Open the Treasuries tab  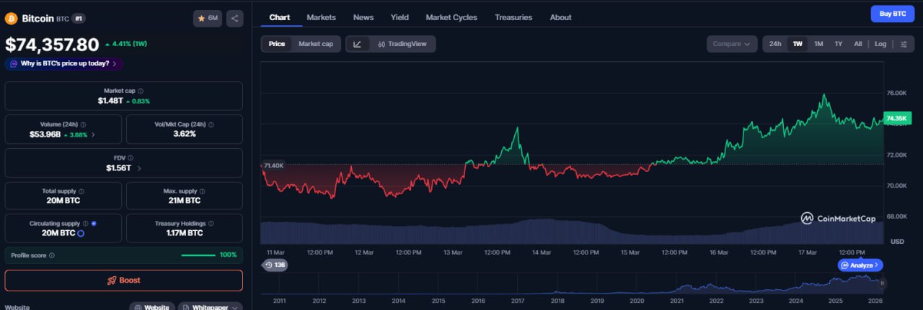coord(513,17)
